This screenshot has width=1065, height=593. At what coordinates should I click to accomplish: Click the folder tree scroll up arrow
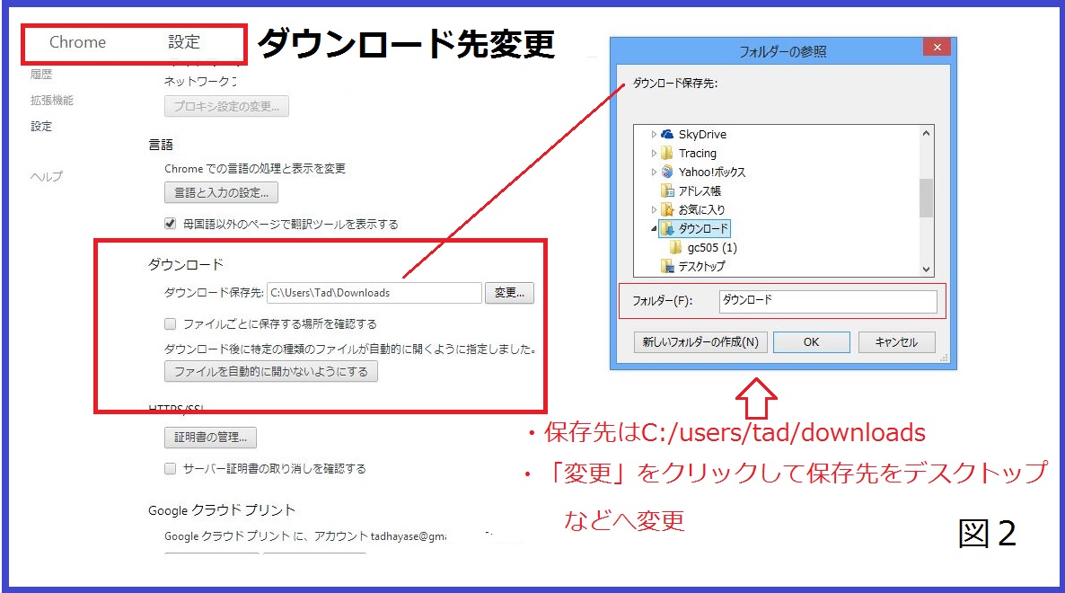926,133
